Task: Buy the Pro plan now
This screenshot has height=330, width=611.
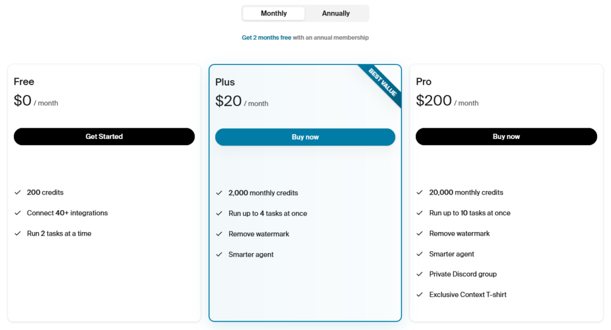Action: 506,137
